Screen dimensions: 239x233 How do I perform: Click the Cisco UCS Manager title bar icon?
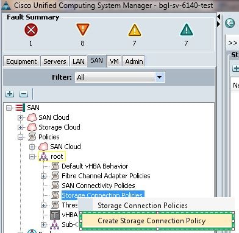click(6, 5)
